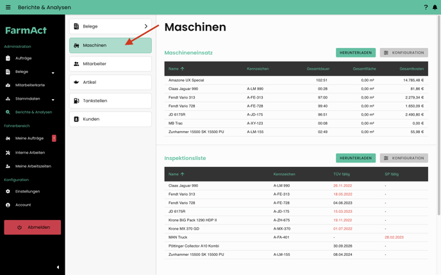Select the Artikel report category
Viewport: 441px width, 275px height.
[110, 82]
